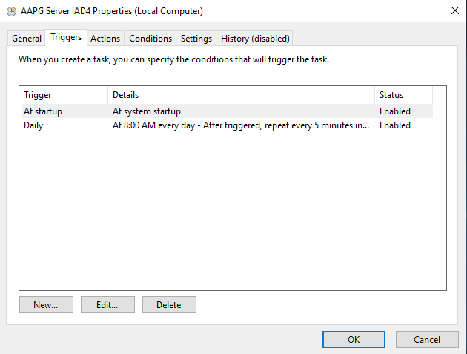The height and width of the screenshot is (354, 467).
Task: Select the Daily trigger row
Action: 33,125
